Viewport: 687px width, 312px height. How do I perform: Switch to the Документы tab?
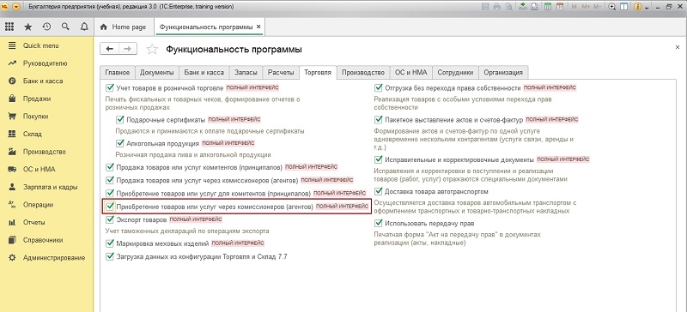tap(157, 72)
